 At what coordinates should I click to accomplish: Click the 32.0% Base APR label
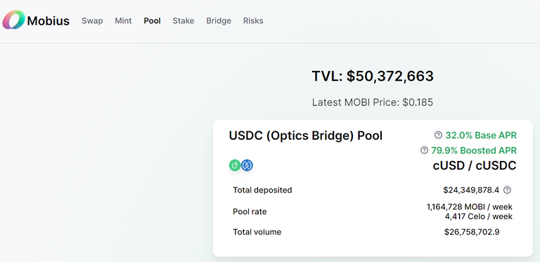point(481,136)
